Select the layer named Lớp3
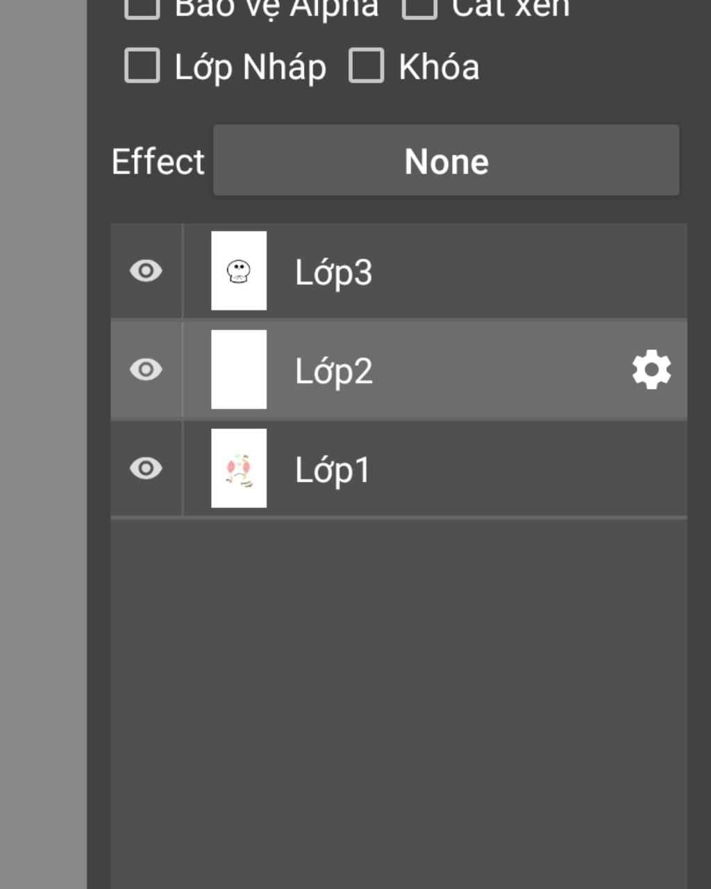This screenshot has height=889, width=711. (399, 271)
